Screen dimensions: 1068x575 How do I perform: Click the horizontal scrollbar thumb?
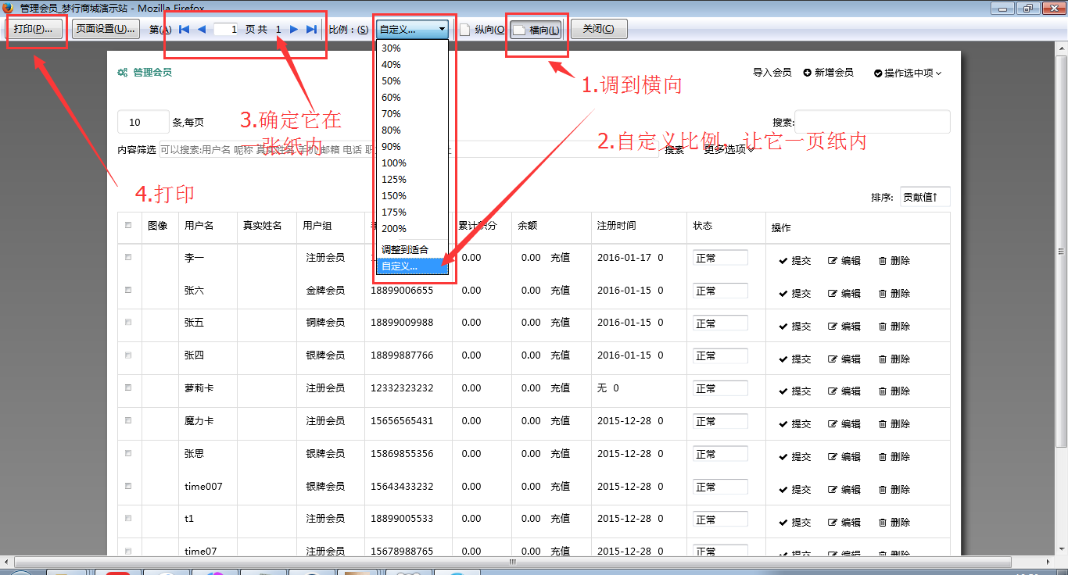pos(512,562)
